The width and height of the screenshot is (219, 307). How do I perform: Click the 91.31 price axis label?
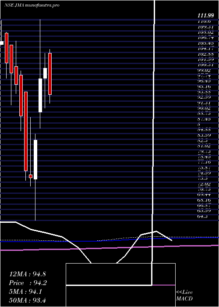(x=205, y=103)
